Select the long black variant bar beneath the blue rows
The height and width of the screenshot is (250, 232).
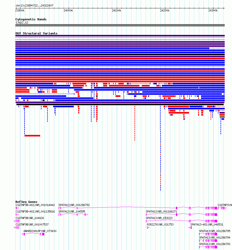point(120,104)
